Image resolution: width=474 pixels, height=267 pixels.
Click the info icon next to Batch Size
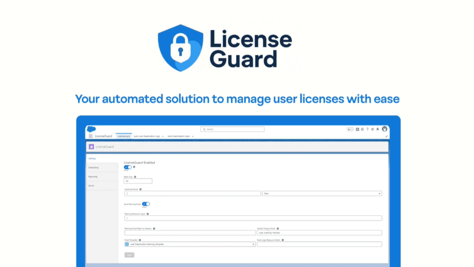[136, 176]
